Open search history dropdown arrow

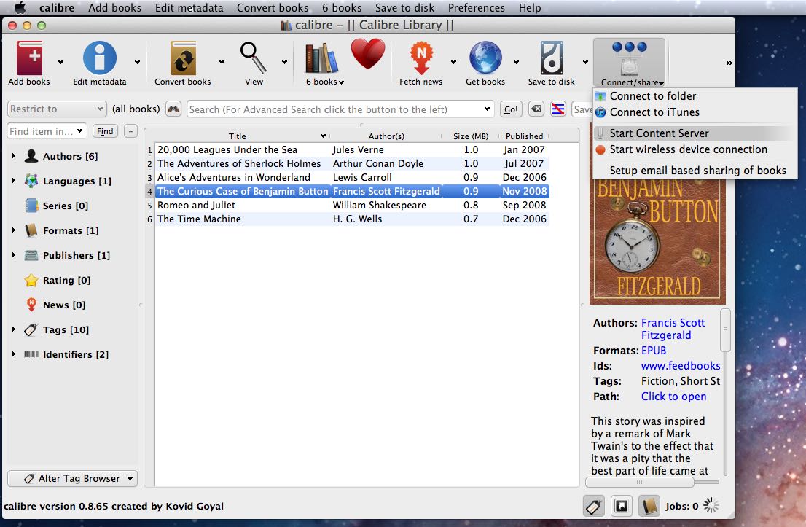pos(487,109)
